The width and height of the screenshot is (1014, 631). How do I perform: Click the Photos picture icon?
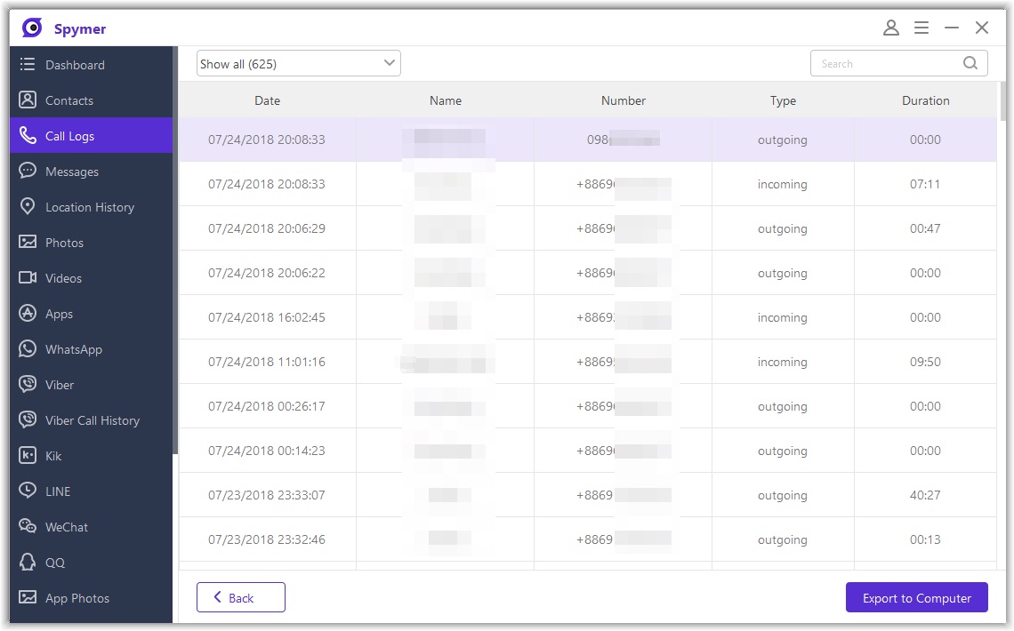click(28, 242)
